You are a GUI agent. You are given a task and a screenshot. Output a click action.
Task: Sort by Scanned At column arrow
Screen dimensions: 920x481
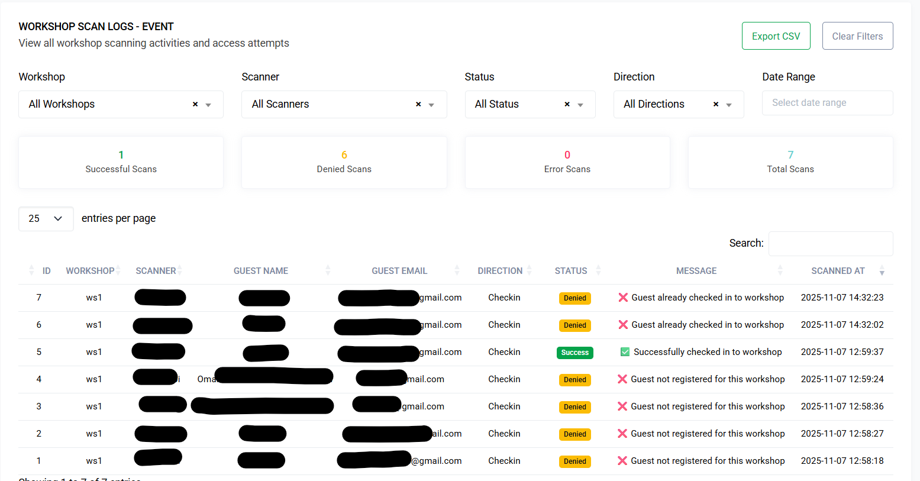coord(882,271)
